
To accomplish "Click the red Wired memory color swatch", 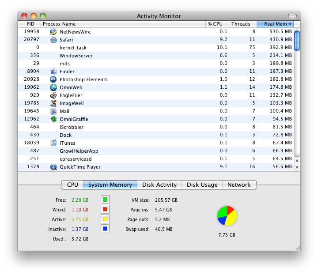I will click(105, 209).
